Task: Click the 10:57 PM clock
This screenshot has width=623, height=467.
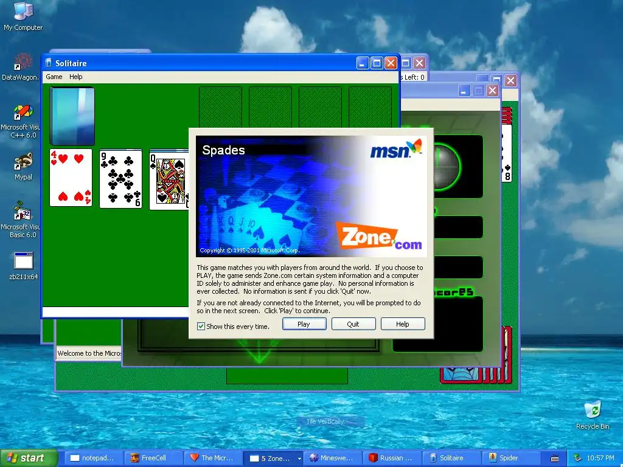Action: (x=600, y=458)
